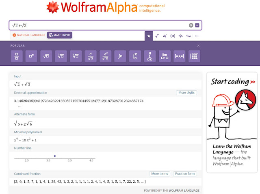
Task: Insert a superscript power template
Action: click(x=31, y=56)
